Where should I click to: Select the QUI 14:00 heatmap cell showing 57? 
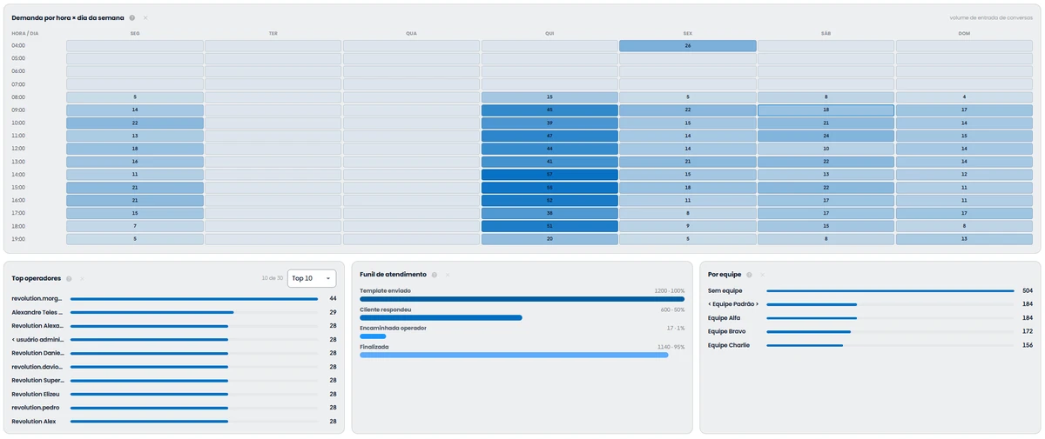[x=549, y=175]
